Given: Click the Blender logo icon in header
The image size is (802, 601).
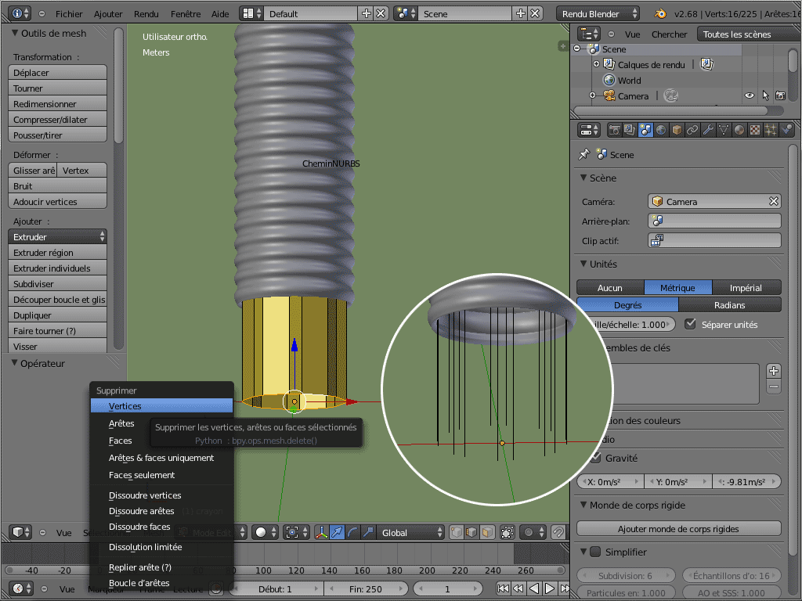Looking at the screenshot, I should tap(660, 14).
